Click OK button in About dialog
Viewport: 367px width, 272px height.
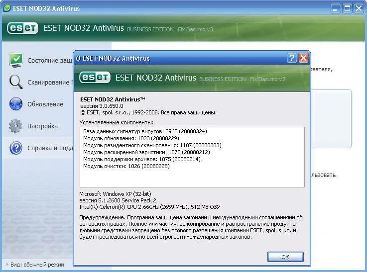pyautogui.click(x=285, y=257)
